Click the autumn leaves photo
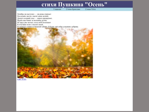This screenshot has height=112, width=149. click(55, 53)
